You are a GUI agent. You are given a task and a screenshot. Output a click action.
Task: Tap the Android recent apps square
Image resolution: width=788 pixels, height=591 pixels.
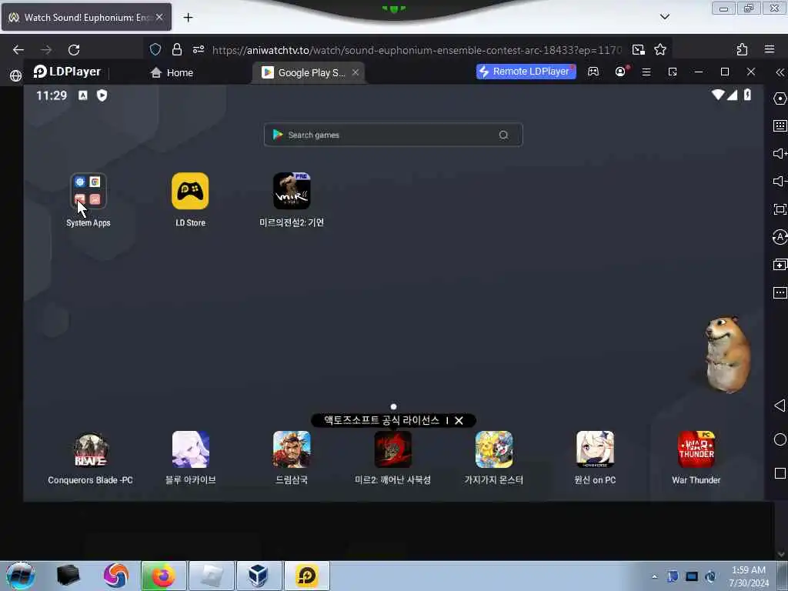[780, 473]
